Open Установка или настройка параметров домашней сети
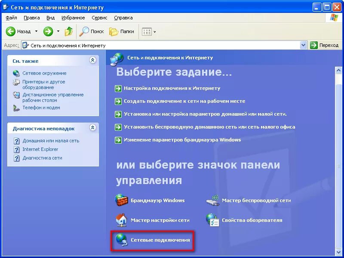 tap(205, 114)
